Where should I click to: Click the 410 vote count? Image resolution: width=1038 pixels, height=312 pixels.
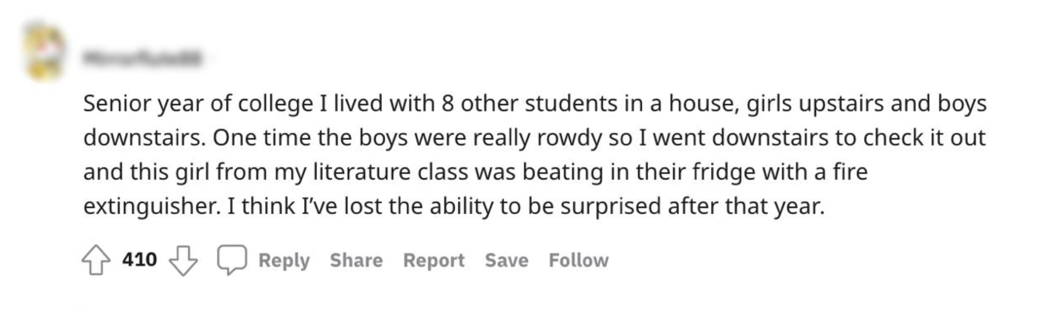point(139,260)
